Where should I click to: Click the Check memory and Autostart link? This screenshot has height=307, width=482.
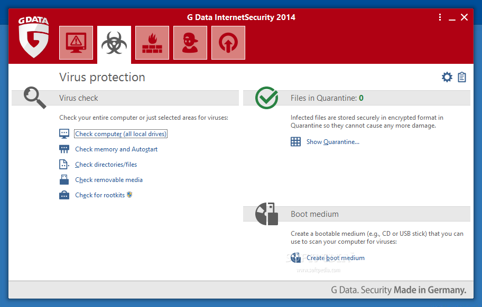click(116, 149)
